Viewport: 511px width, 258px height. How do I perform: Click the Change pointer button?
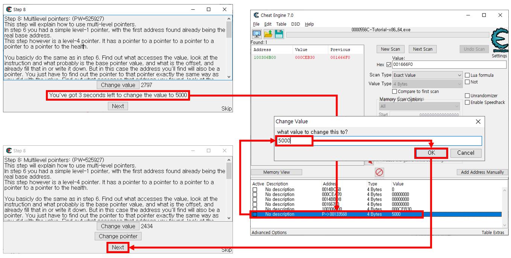118,236
